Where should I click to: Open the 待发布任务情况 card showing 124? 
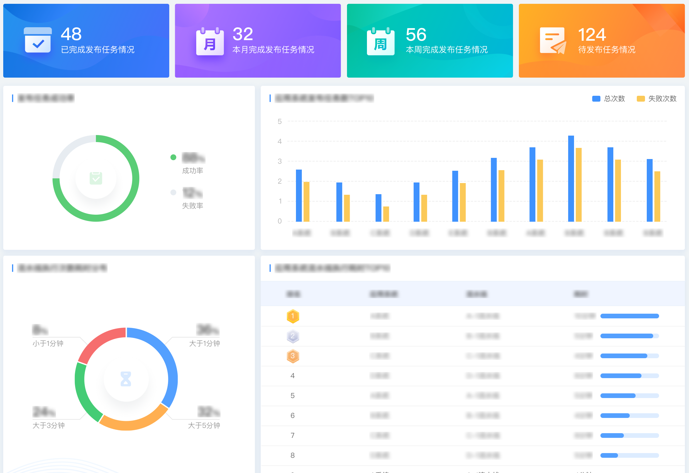pyautogui.click(x=602, y=41)
